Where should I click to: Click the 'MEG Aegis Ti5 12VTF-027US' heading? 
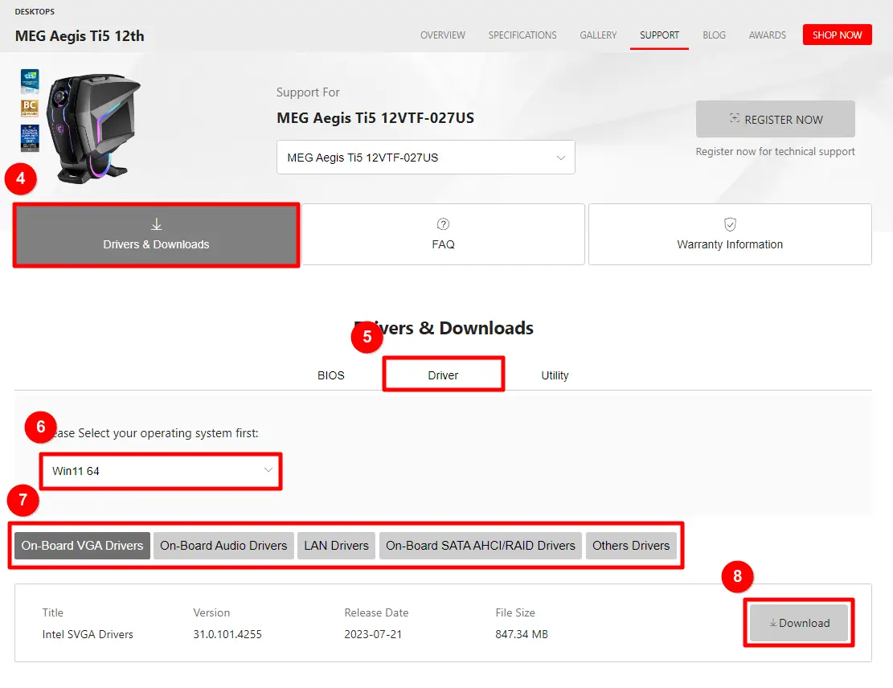pyautogui.click(x=375, y=118)
